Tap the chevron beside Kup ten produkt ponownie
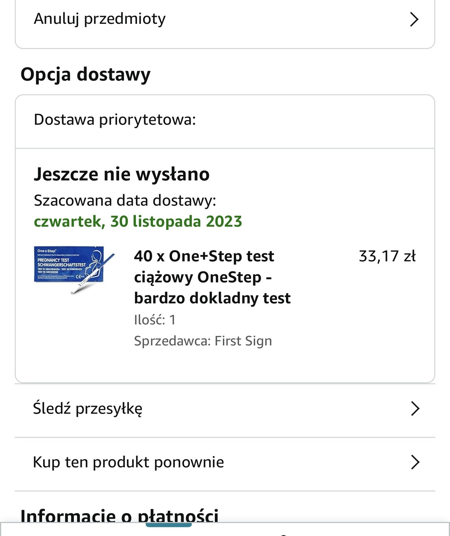Screen dimensions: 450x536 pyautogui.click(x=415, y=462)
